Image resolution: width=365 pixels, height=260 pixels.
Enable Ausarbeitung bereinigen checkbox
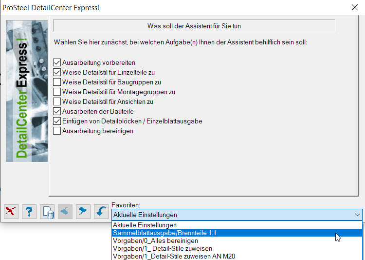click(x=57, y=131)
